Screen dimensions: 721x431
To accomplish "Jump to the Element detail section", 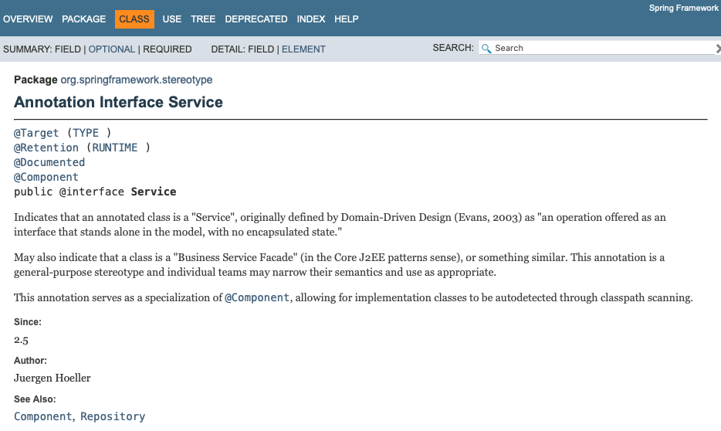I will (303, 49).
